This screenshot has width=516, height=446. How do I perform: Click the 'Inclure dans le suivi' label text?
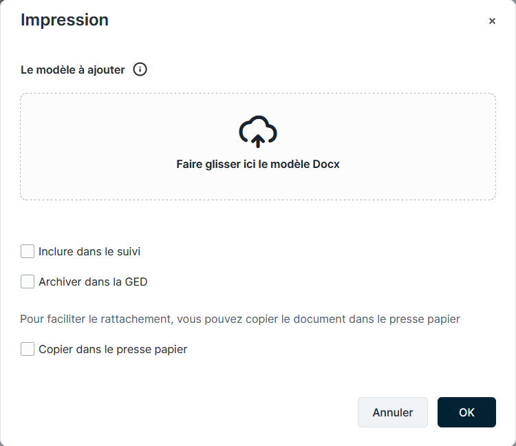89,252
